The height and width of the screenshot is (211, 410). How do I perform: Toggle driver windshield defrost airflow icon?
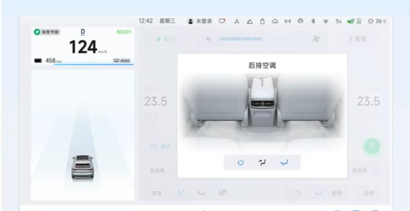222,193
